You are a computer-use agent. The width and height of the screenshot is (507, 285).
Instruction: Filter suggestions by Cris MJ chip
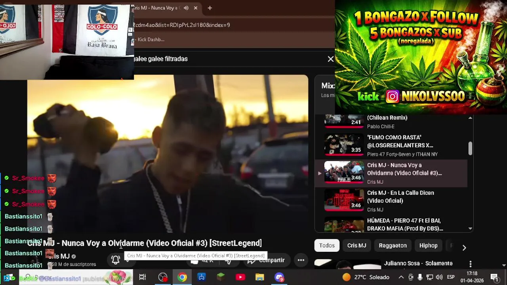click(x=356, y=245)
